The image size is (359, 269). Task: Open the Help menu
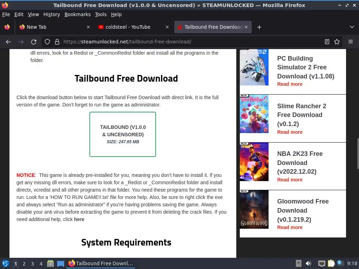point(116,14)
